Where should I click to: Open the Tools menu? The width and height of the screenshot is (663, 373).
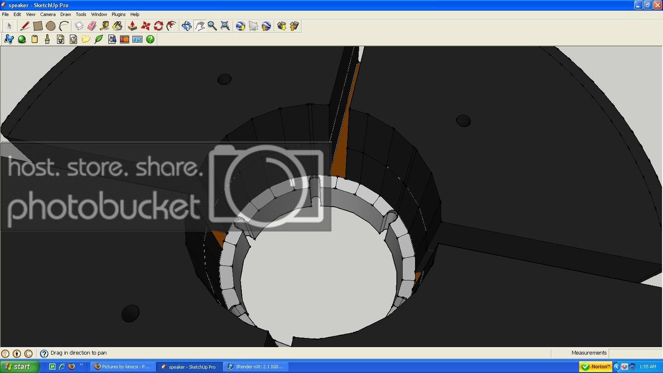coord(81,15)
